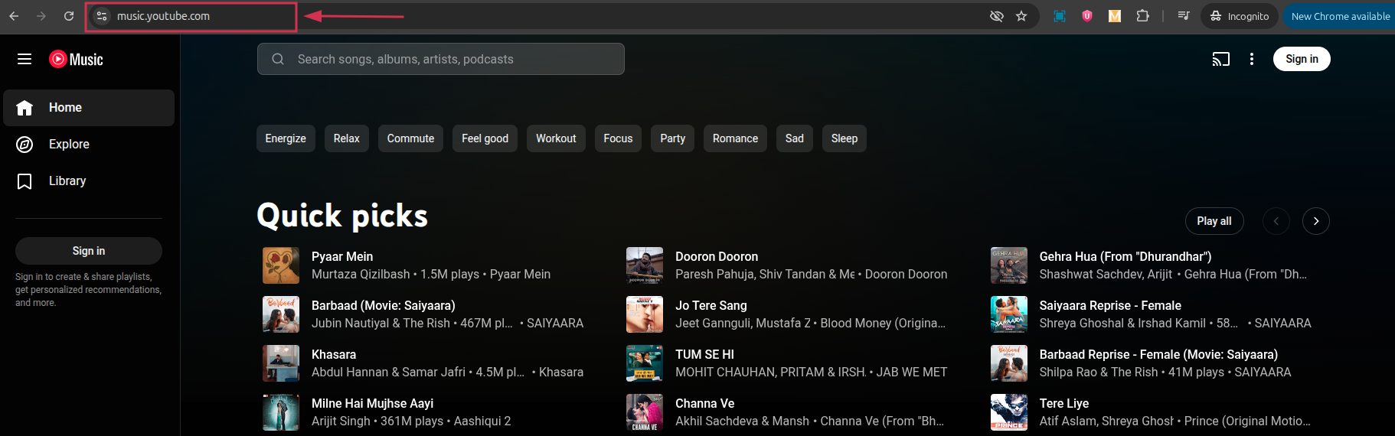Play the Barbaad (Movie: Saiyaara) thumbnail

click(281, 314)
